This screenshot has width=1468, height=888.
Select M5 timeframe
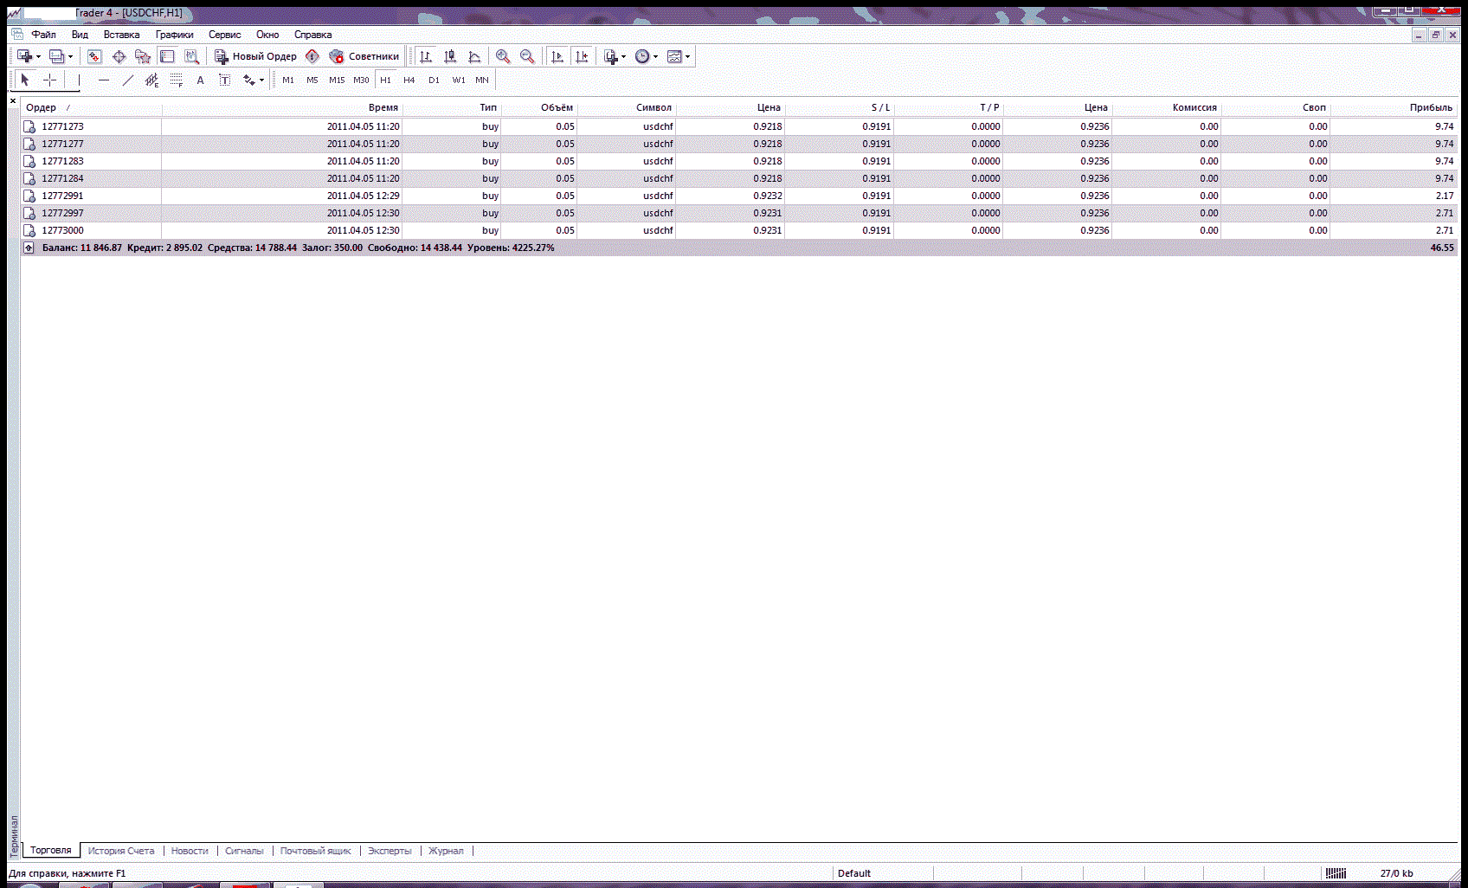point(312,80)
